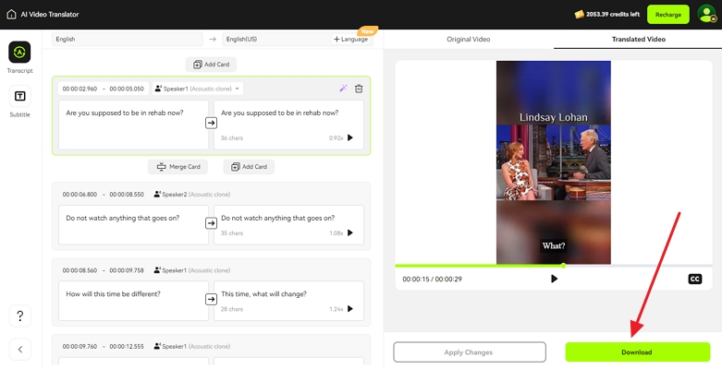Viewport: 722px width, 369px height.
Task: Edit source text 'Do not watch anything that goes on?'
Action: click(x=133, y=225)
